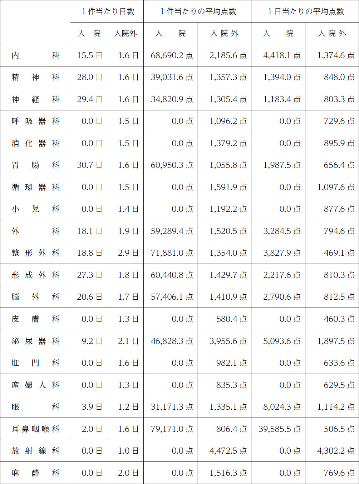This screenshot has width=359, height=484.
Task: Select the 内科 row label
Action: (35, 55)
